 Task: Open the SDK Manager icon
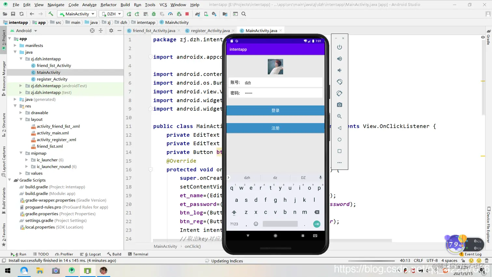pos(214,14)
